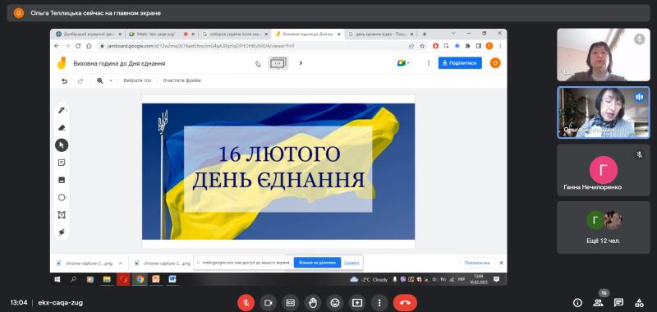The height and width of the screenshot is (312, 657).
Task: Click the jamboard.google.com address bar
Action: point(251,46)
